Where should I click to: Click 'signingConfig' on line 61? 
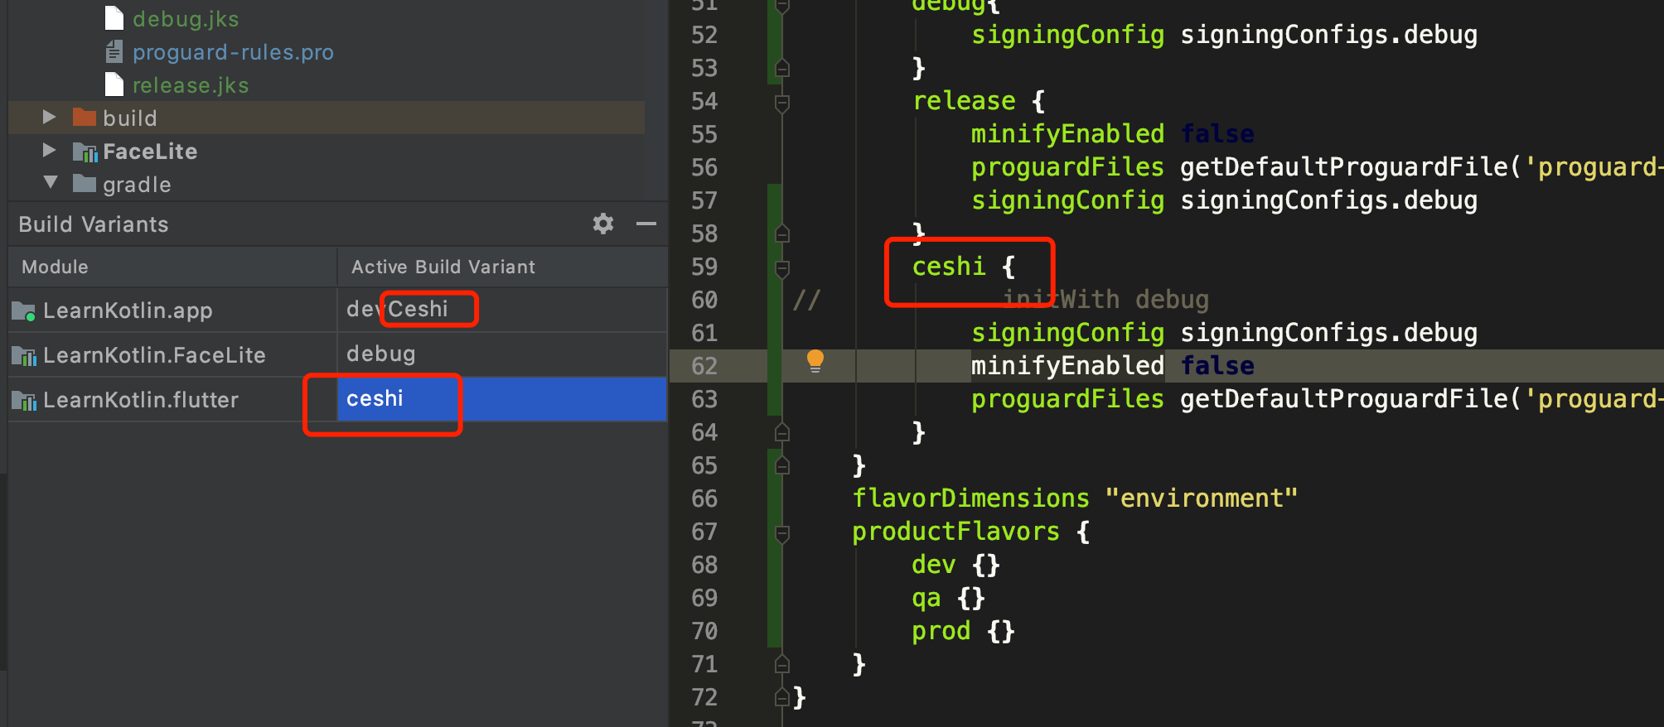[x=1067, y=333]
